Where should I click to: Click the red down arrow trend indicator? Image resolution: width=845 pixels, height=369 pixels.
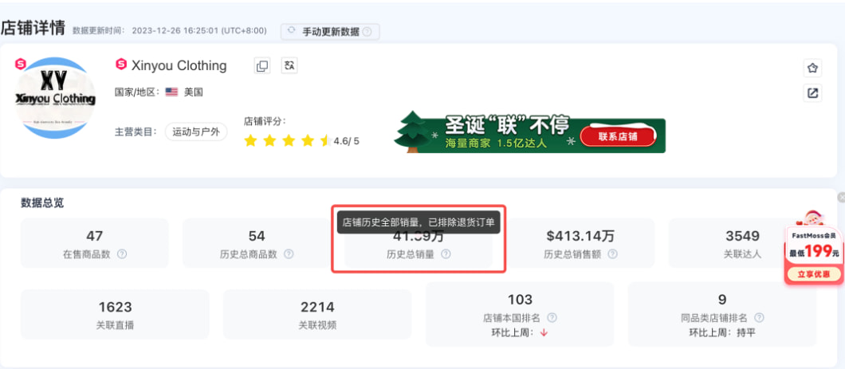coord(544,333)
